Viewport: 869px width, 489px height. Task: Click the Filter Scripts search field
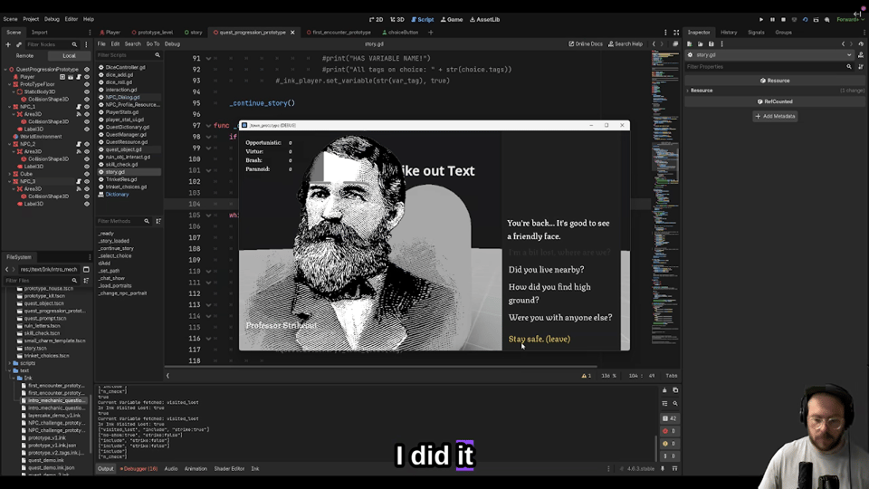(x=129, y=55)
